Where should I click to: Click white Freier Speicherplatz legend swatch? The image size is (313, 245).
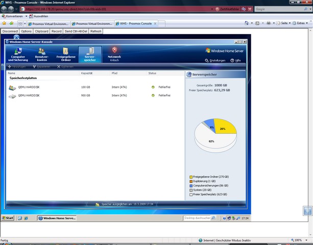pos(191,194)
